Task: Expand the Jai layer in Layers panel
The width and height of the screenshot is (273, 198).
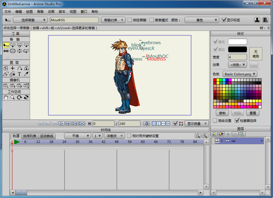Action: click(222, 141)
